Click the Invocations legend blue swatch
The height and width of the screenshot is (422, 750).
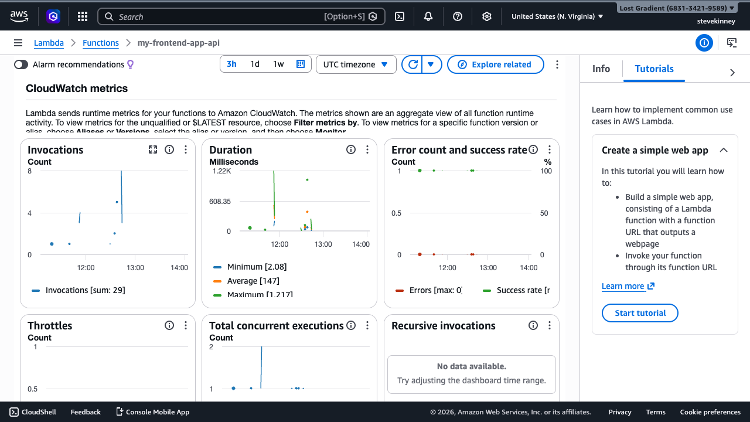36,290
